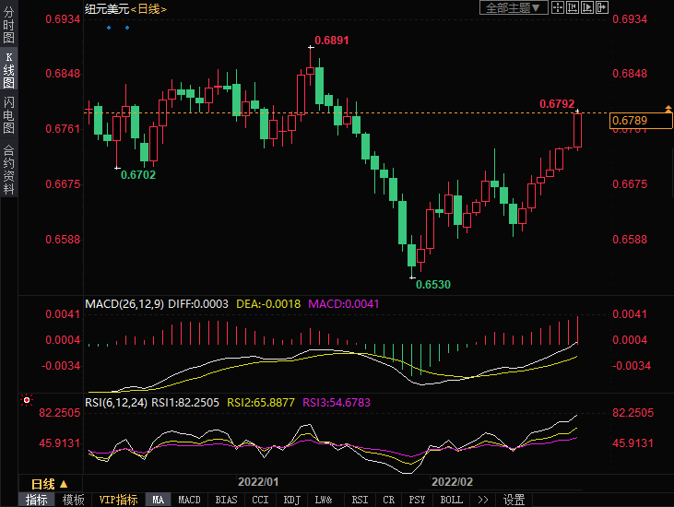Click the exit-arrow panel icon at top right
This screenshot has width=674, height=507.
click(x=603, y=7)
